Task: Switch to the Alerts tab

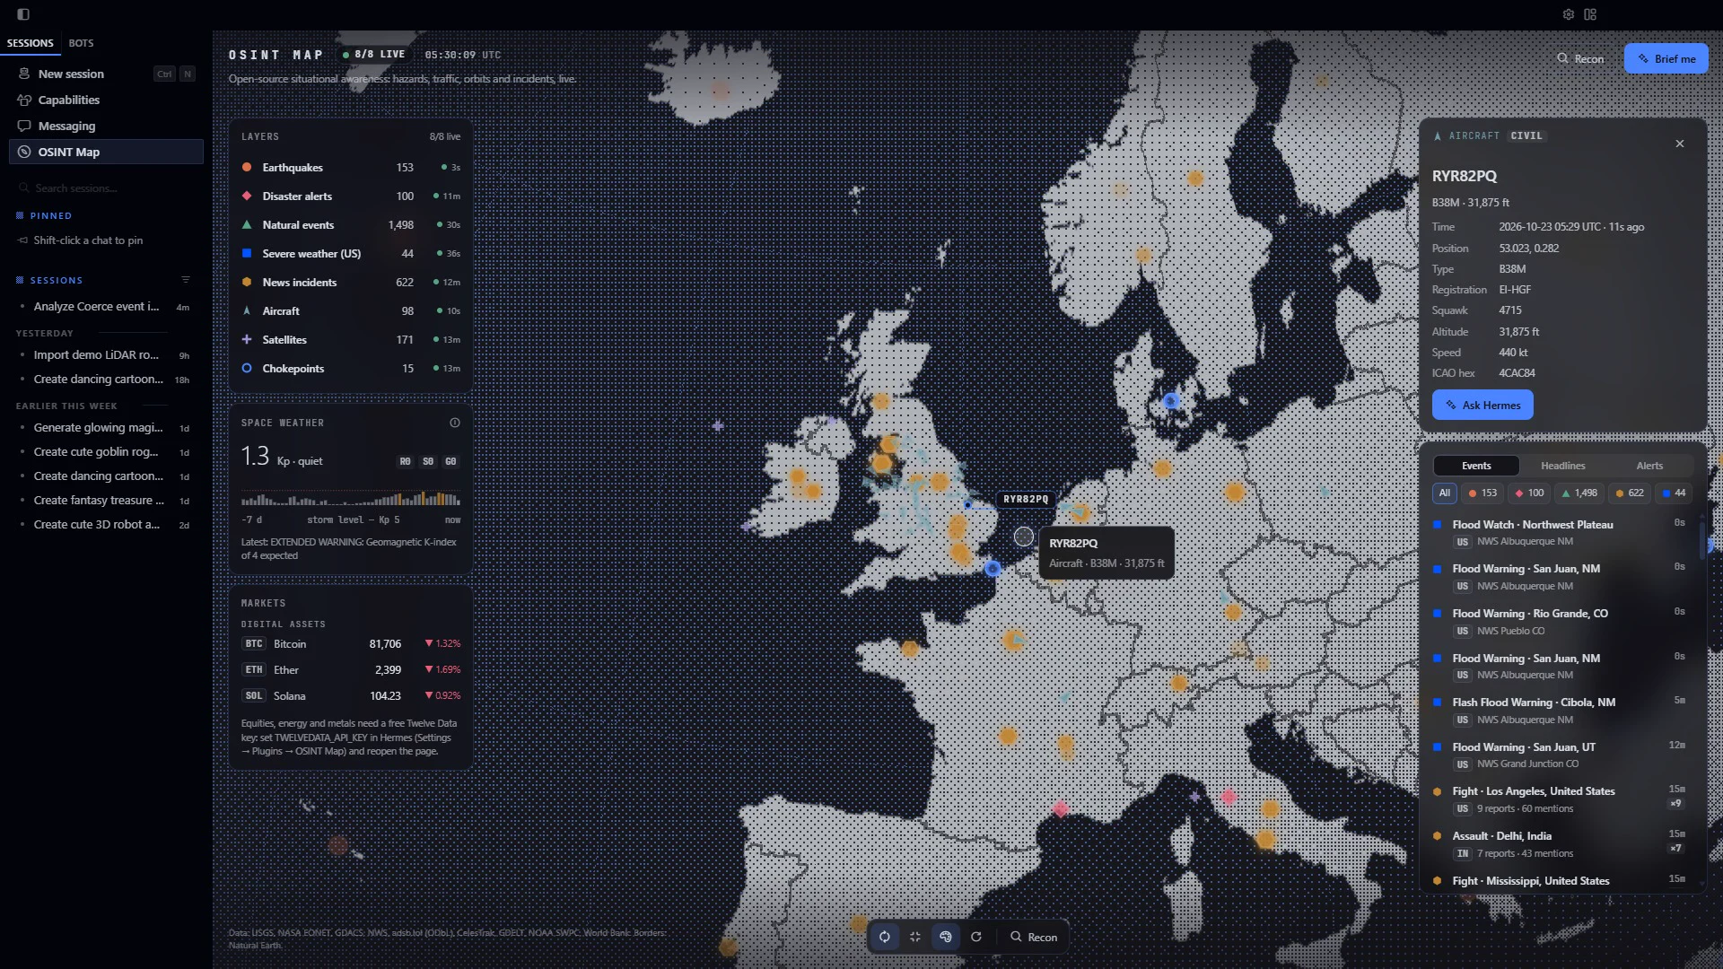Action: [1649, 466]
